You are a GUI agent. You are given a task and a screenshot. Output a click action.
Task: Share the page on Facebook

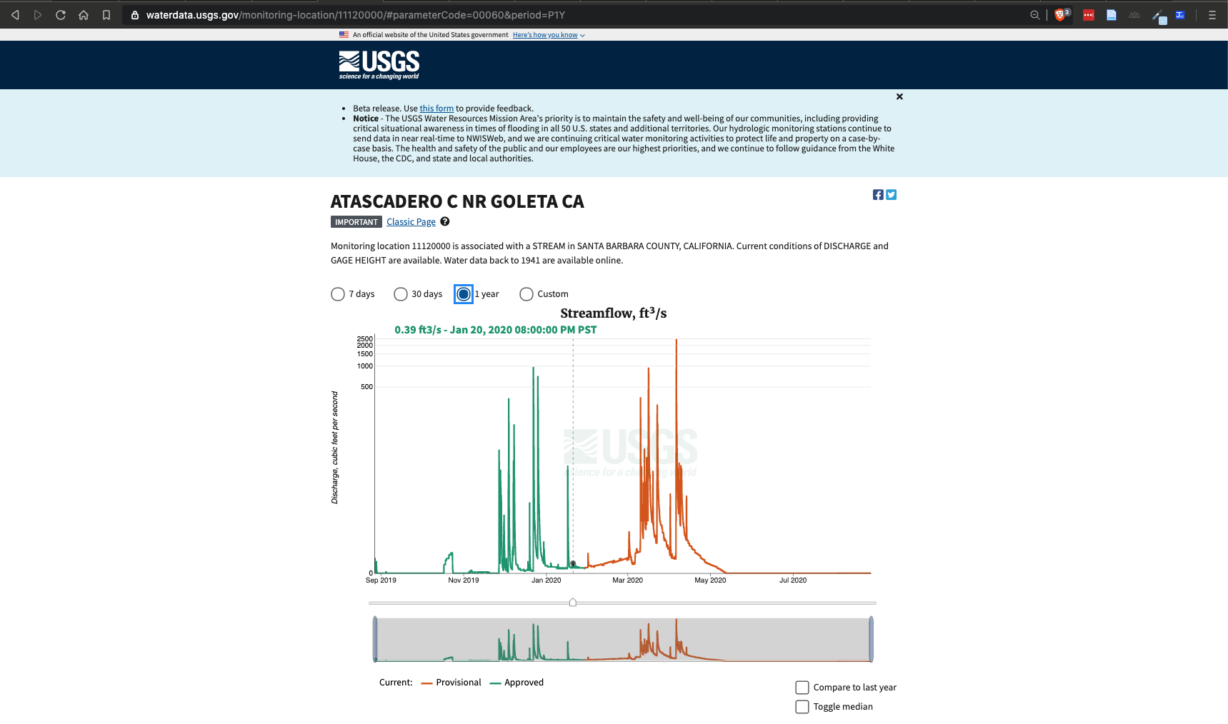pyautogui.click(x=878, y=195)
